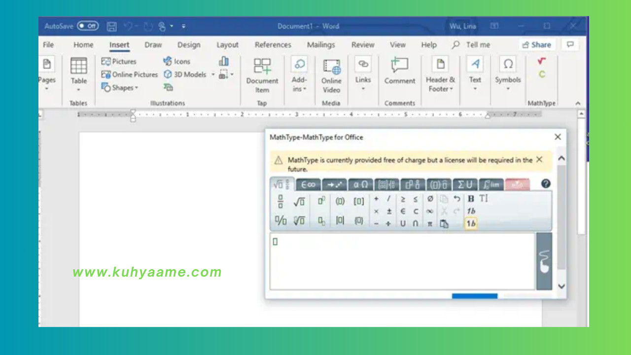The width and height of the screenshot is (631, 355).
Task: Click into the MathType equation editing area
Action: point(402,261)
